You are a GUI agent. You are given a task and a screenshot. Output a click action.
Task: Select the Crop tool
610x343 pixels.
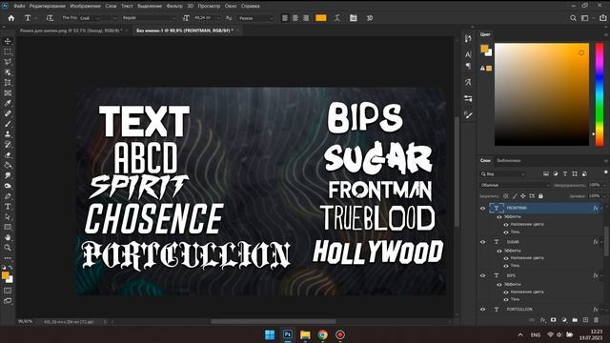(x=8, y=83)
